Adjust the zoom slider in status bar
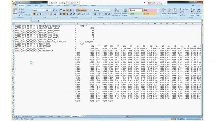215x121 pixels. click(193, 119)
